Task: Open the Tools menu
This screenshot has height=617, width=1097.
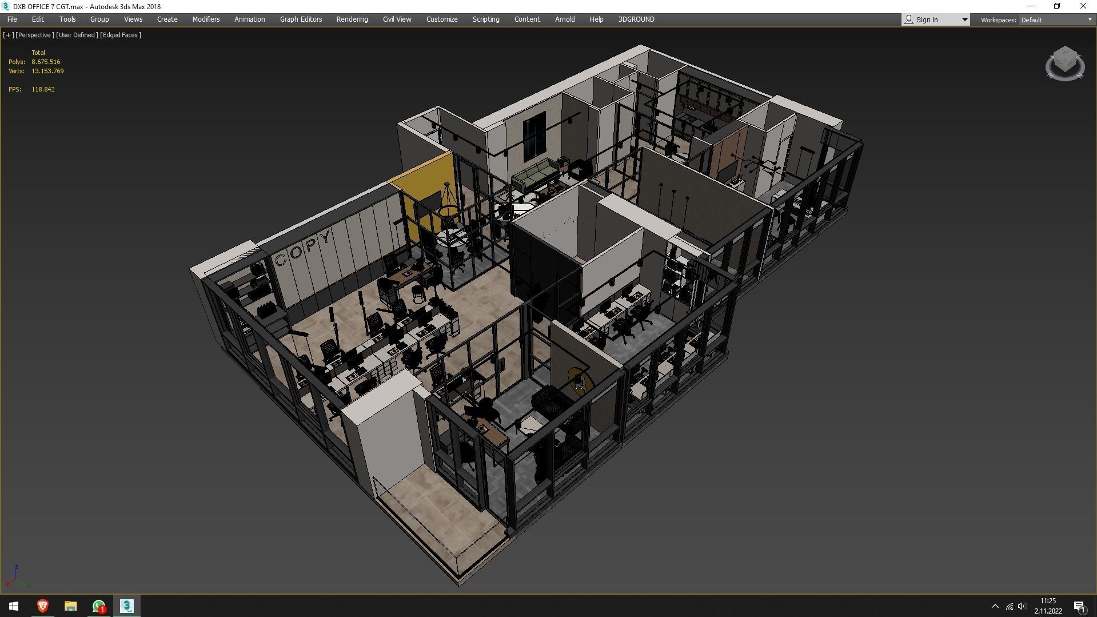Action: (67, 19)
